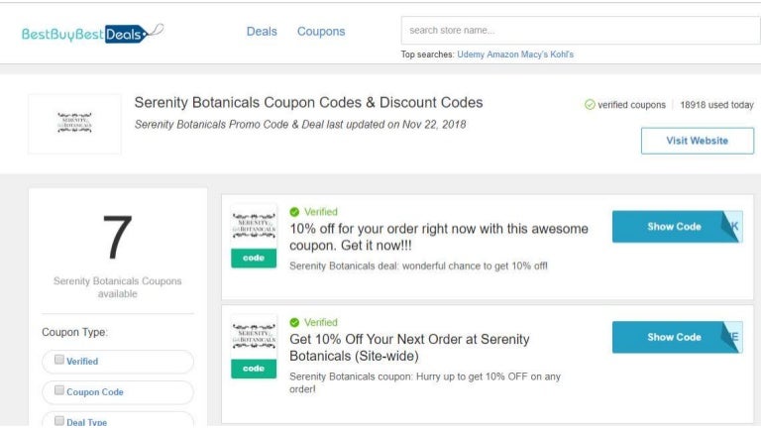Click the Verified check icon on second coupon
Screen dimensions: 761x428
(294, 322)
